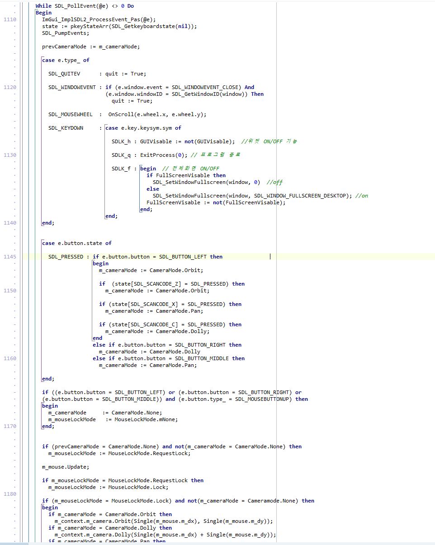Click gutter line number 1160

pos(9,358)
